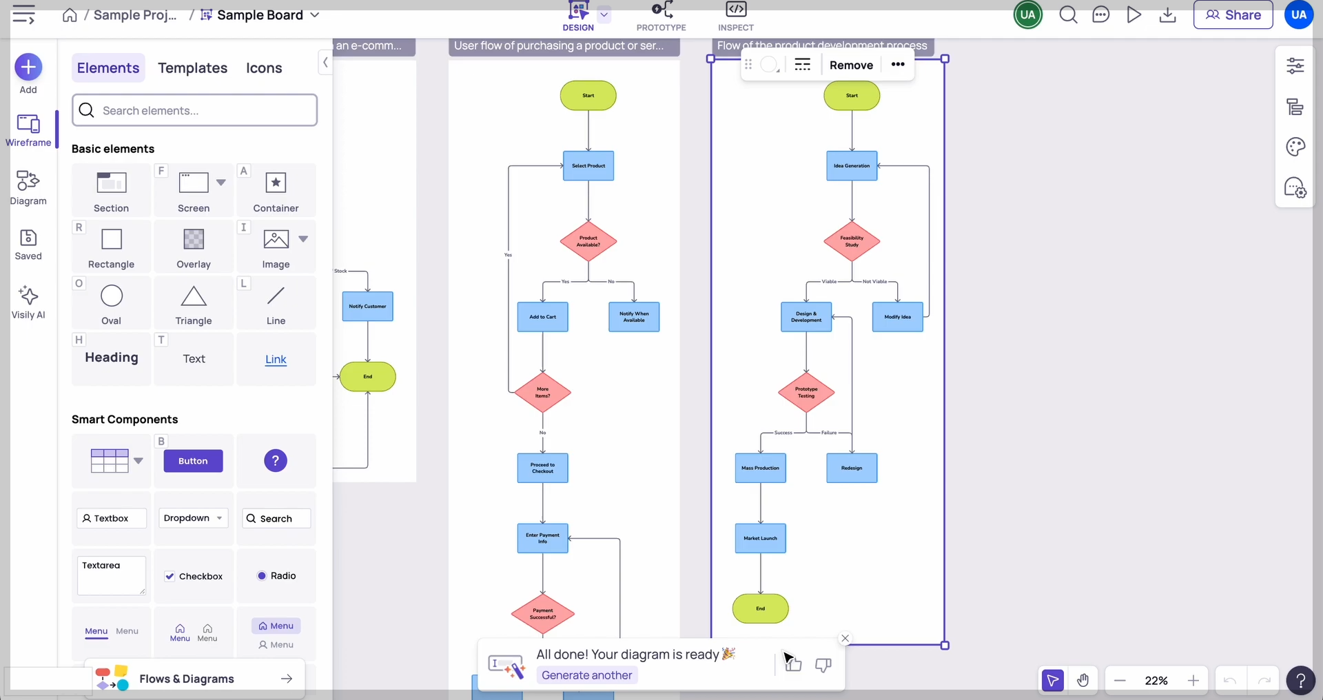Expand the DESIGN mode dropdown arrow
Screen dimensions: 1323x700
coord(604,14)
